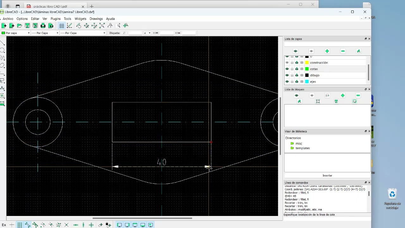Print the drawing with the printer icon

click(x=43, y=26)
